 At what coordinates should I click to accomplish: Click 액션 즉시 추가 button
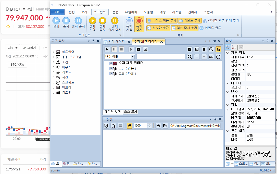[184, 28]
